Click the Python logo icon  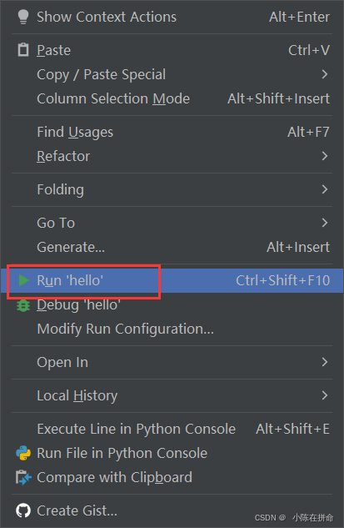tap(23, 453)
